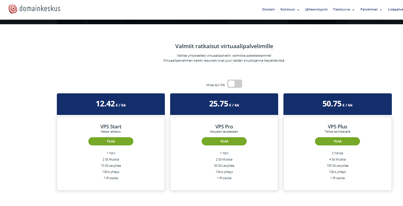Click TILAA for the VPS Plus plan
Image resolution: width=403 pixels, height=206 pixels.
click(337, 141)
